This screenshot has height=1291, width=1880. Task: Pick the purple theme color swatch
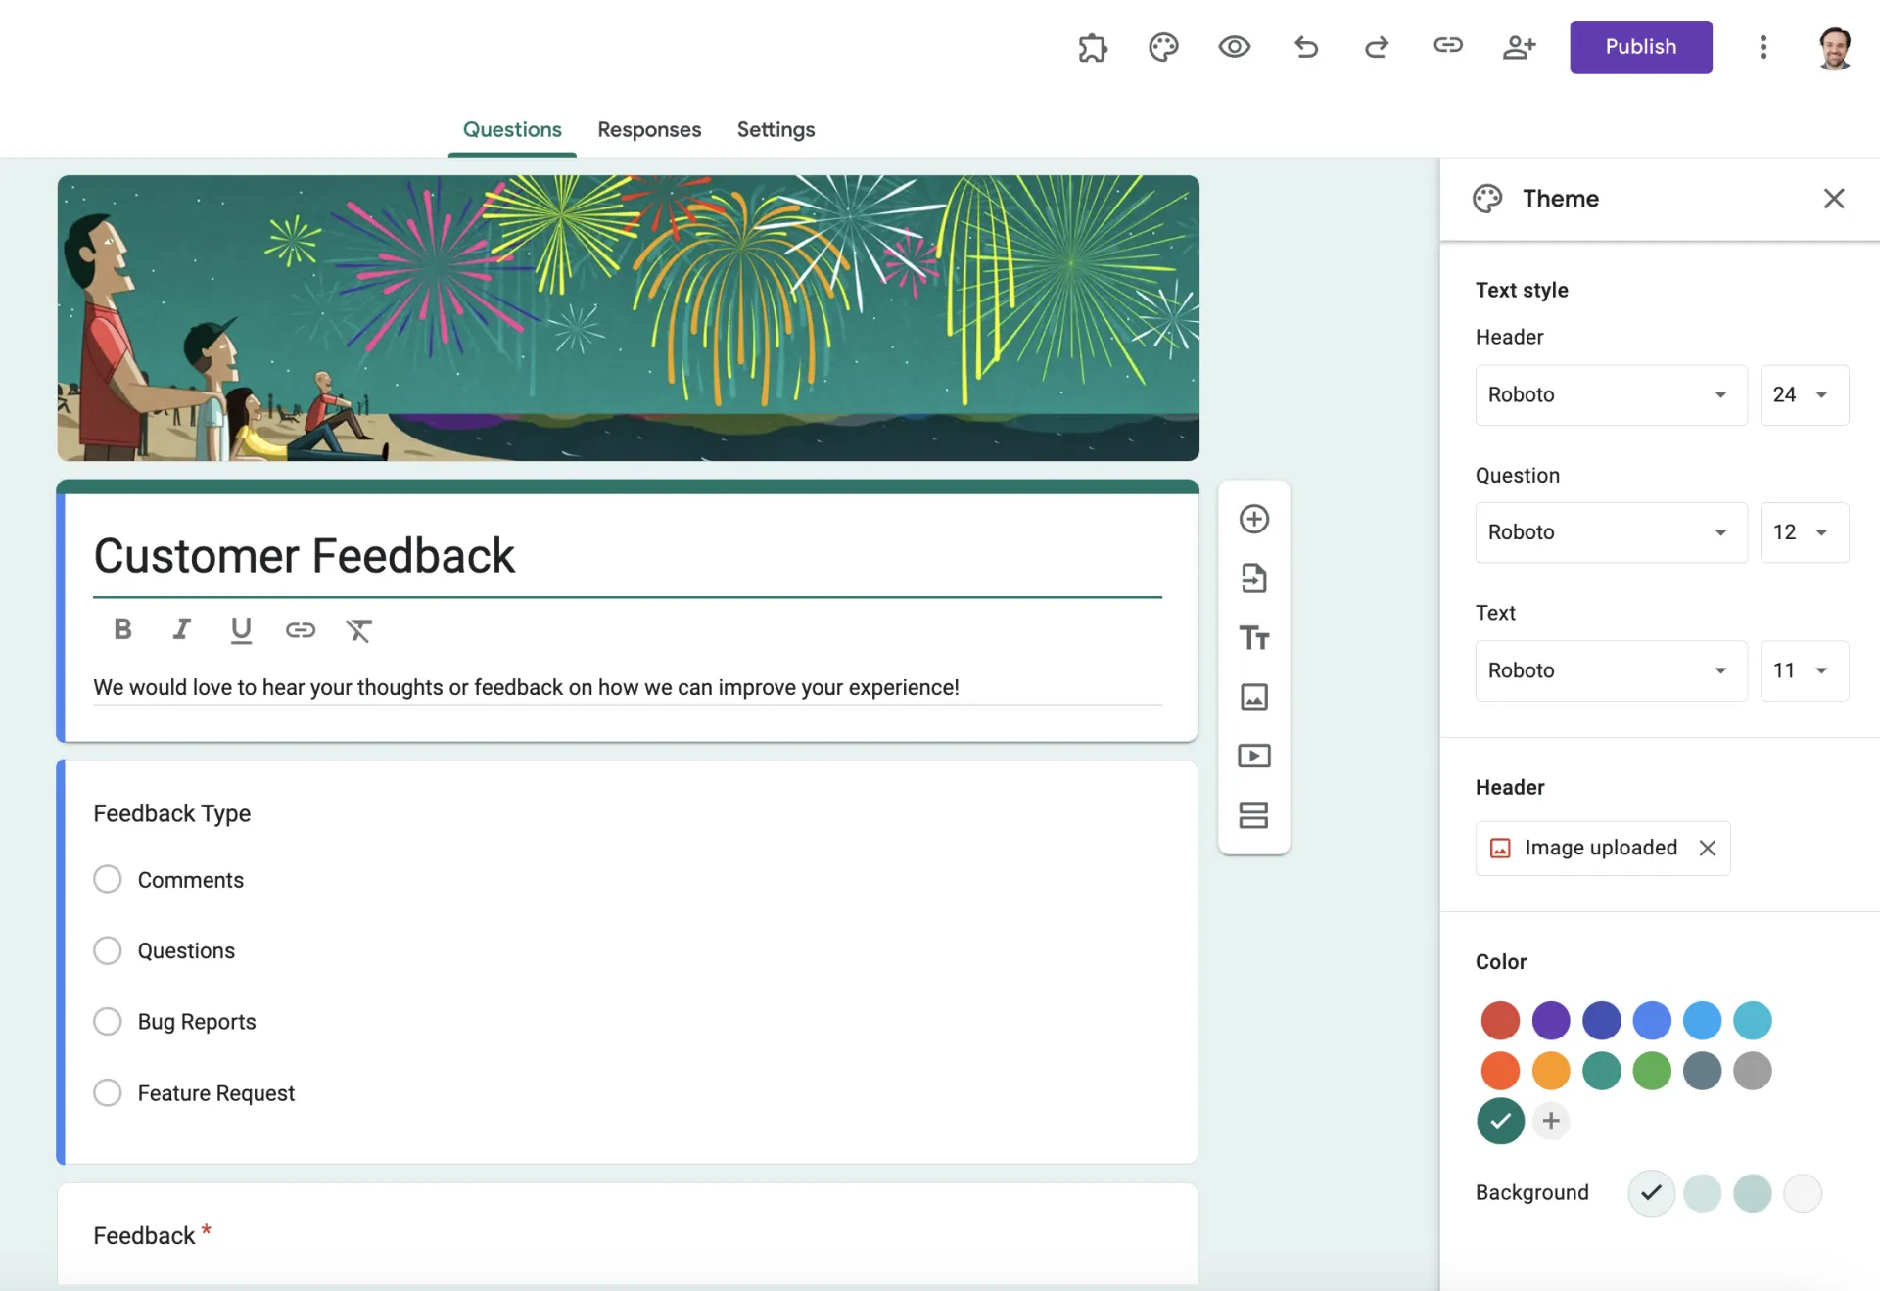tap(1551, 1020)
